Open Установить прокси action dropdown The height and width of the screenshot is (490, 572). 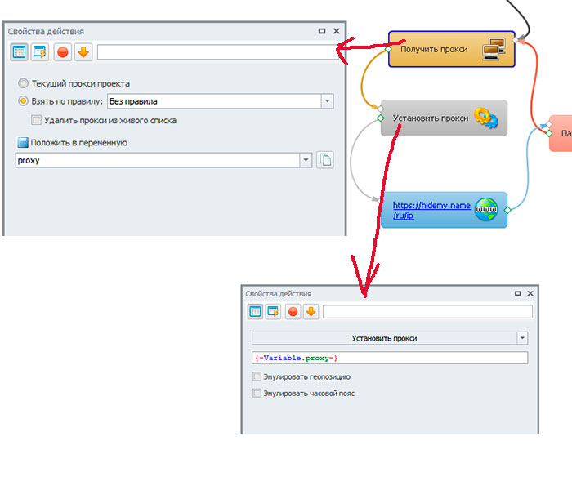click(522, 338)
